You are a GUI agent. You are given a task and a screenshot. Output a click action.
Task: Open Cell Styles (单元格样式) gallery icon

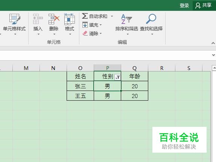(15, 19)
